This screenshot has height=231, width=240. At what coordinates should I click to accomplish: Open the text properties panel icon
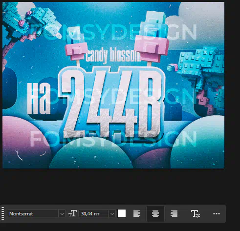(x=196, y=213)
